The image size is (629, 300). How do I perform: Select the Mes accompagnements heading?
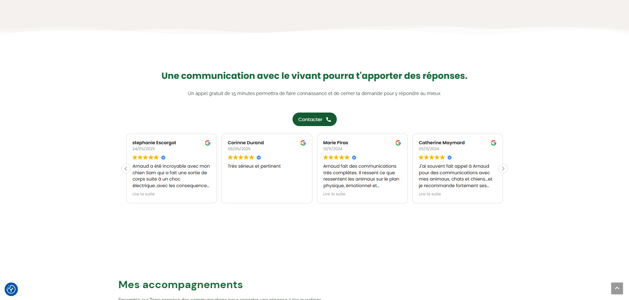click(181, 284)
